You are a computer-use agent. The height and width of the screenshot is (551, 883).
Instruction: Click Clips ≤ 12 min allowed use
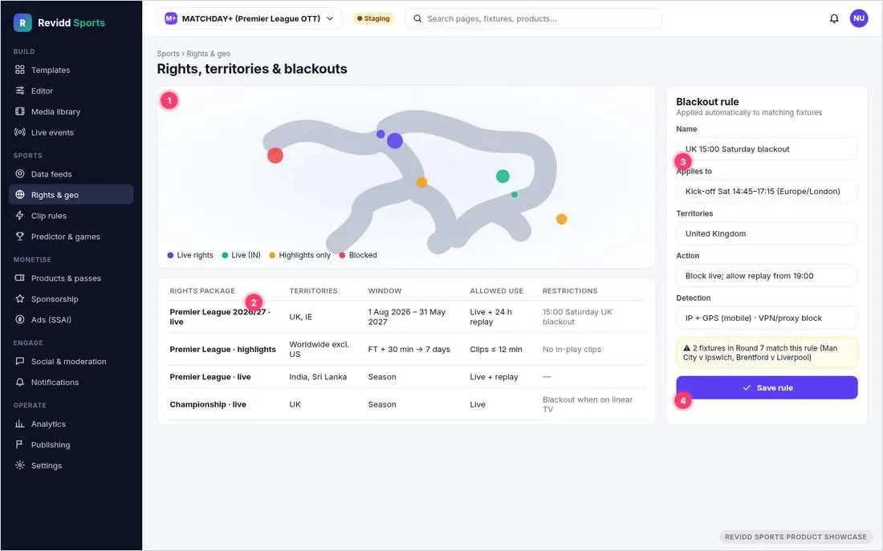(495, 349)
